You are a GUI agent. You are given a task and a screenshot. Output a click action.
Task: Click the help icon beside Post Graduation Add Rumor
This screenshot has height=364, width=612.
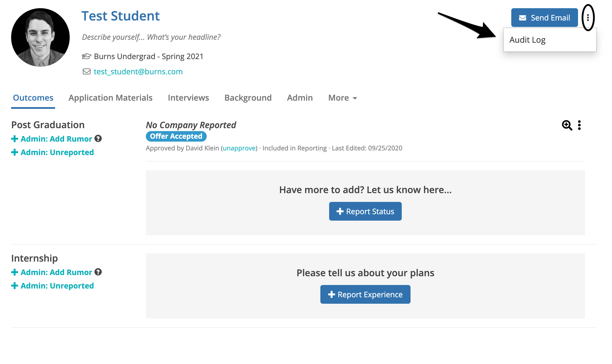click(98, 139)
